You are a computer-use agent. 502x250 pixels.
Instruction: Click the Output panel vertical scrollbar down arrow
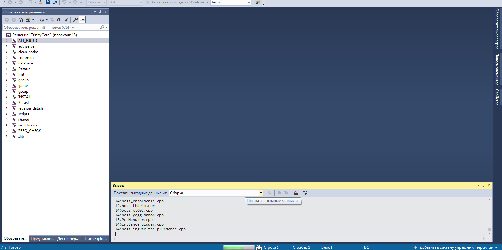point(489,234)
